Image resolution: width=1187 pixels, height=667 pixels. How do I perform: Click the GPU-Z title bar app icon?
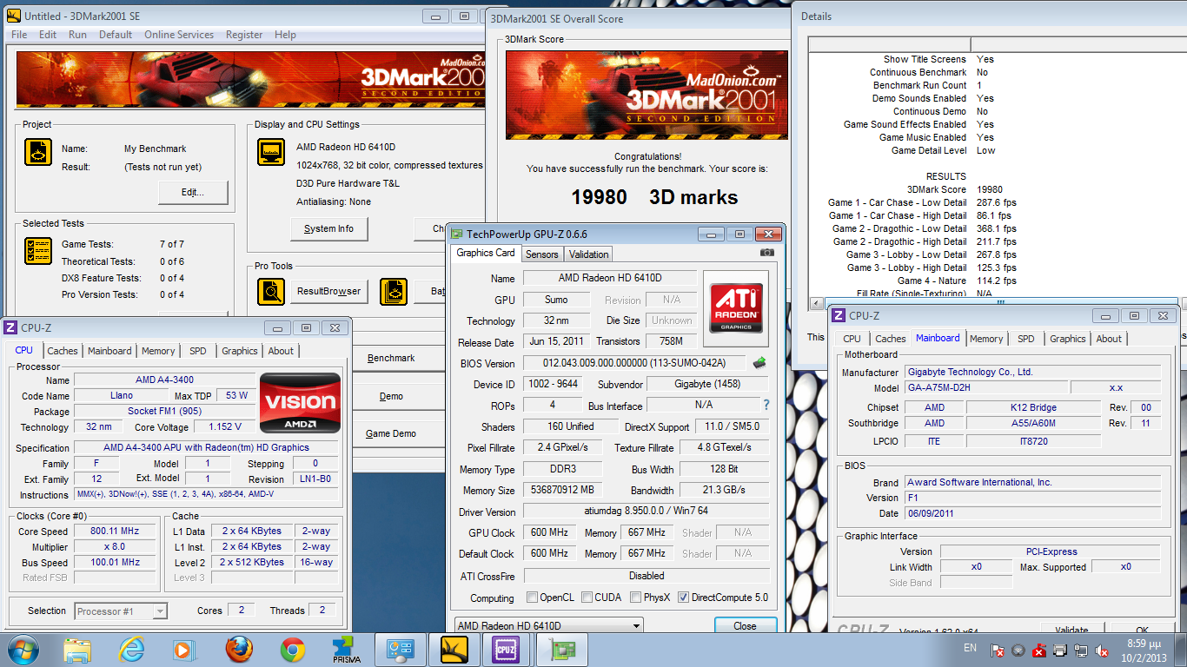coord(457,234)
